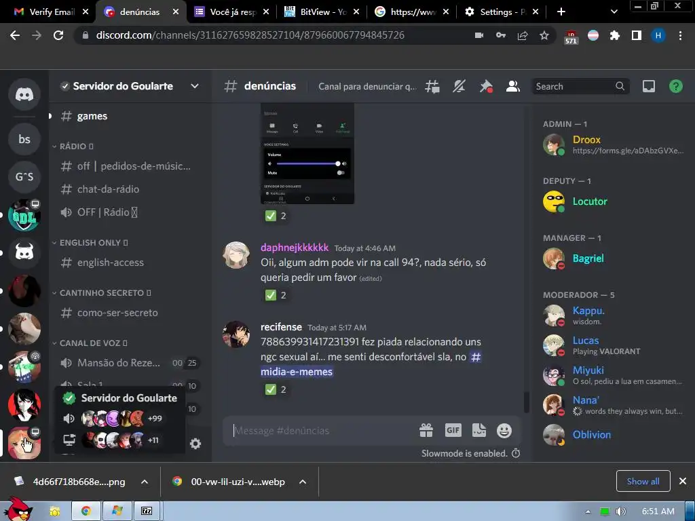Open Droox member profile
The height and width of the screenshot is (521, 695).
614,144
